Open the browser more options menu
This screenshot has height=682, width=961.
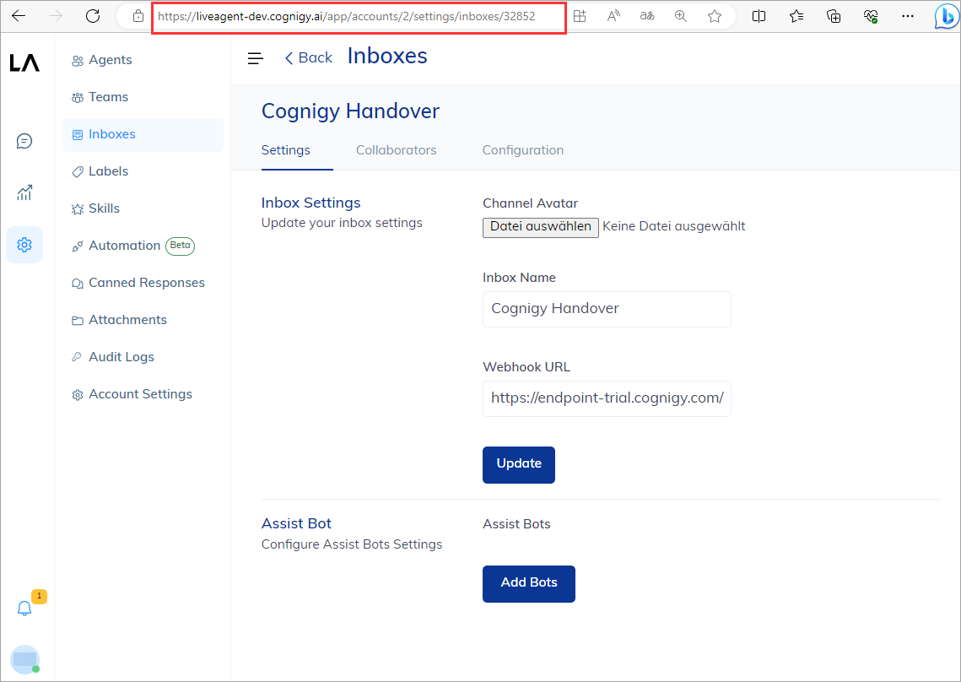pos(908,16)
